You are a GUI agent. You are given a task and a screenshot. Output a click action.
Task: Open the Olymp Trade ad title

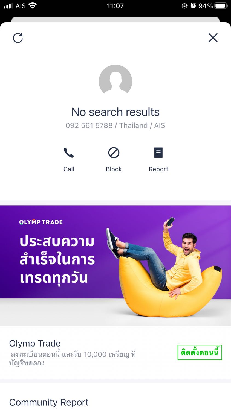pyautogui.click(x=35, y=343)
